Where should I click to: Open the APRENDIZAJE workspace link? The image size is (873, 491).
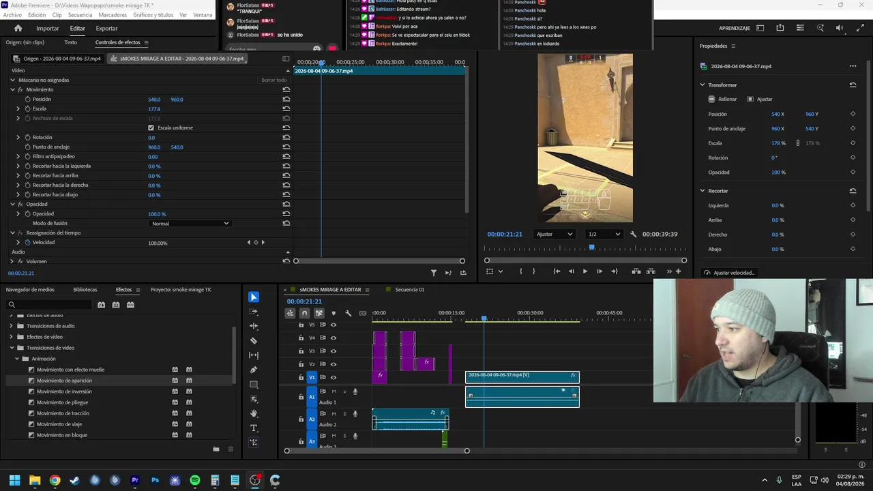coord(735,28)
